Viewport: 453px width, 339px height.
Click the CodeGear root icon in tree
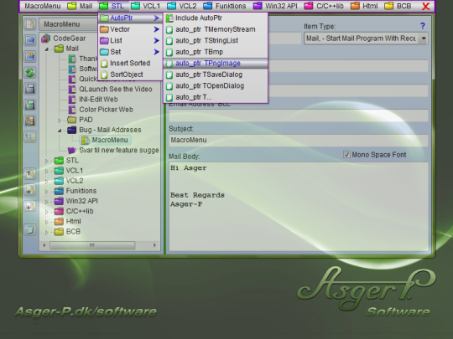pyautogui.click(x=45, y=38)
